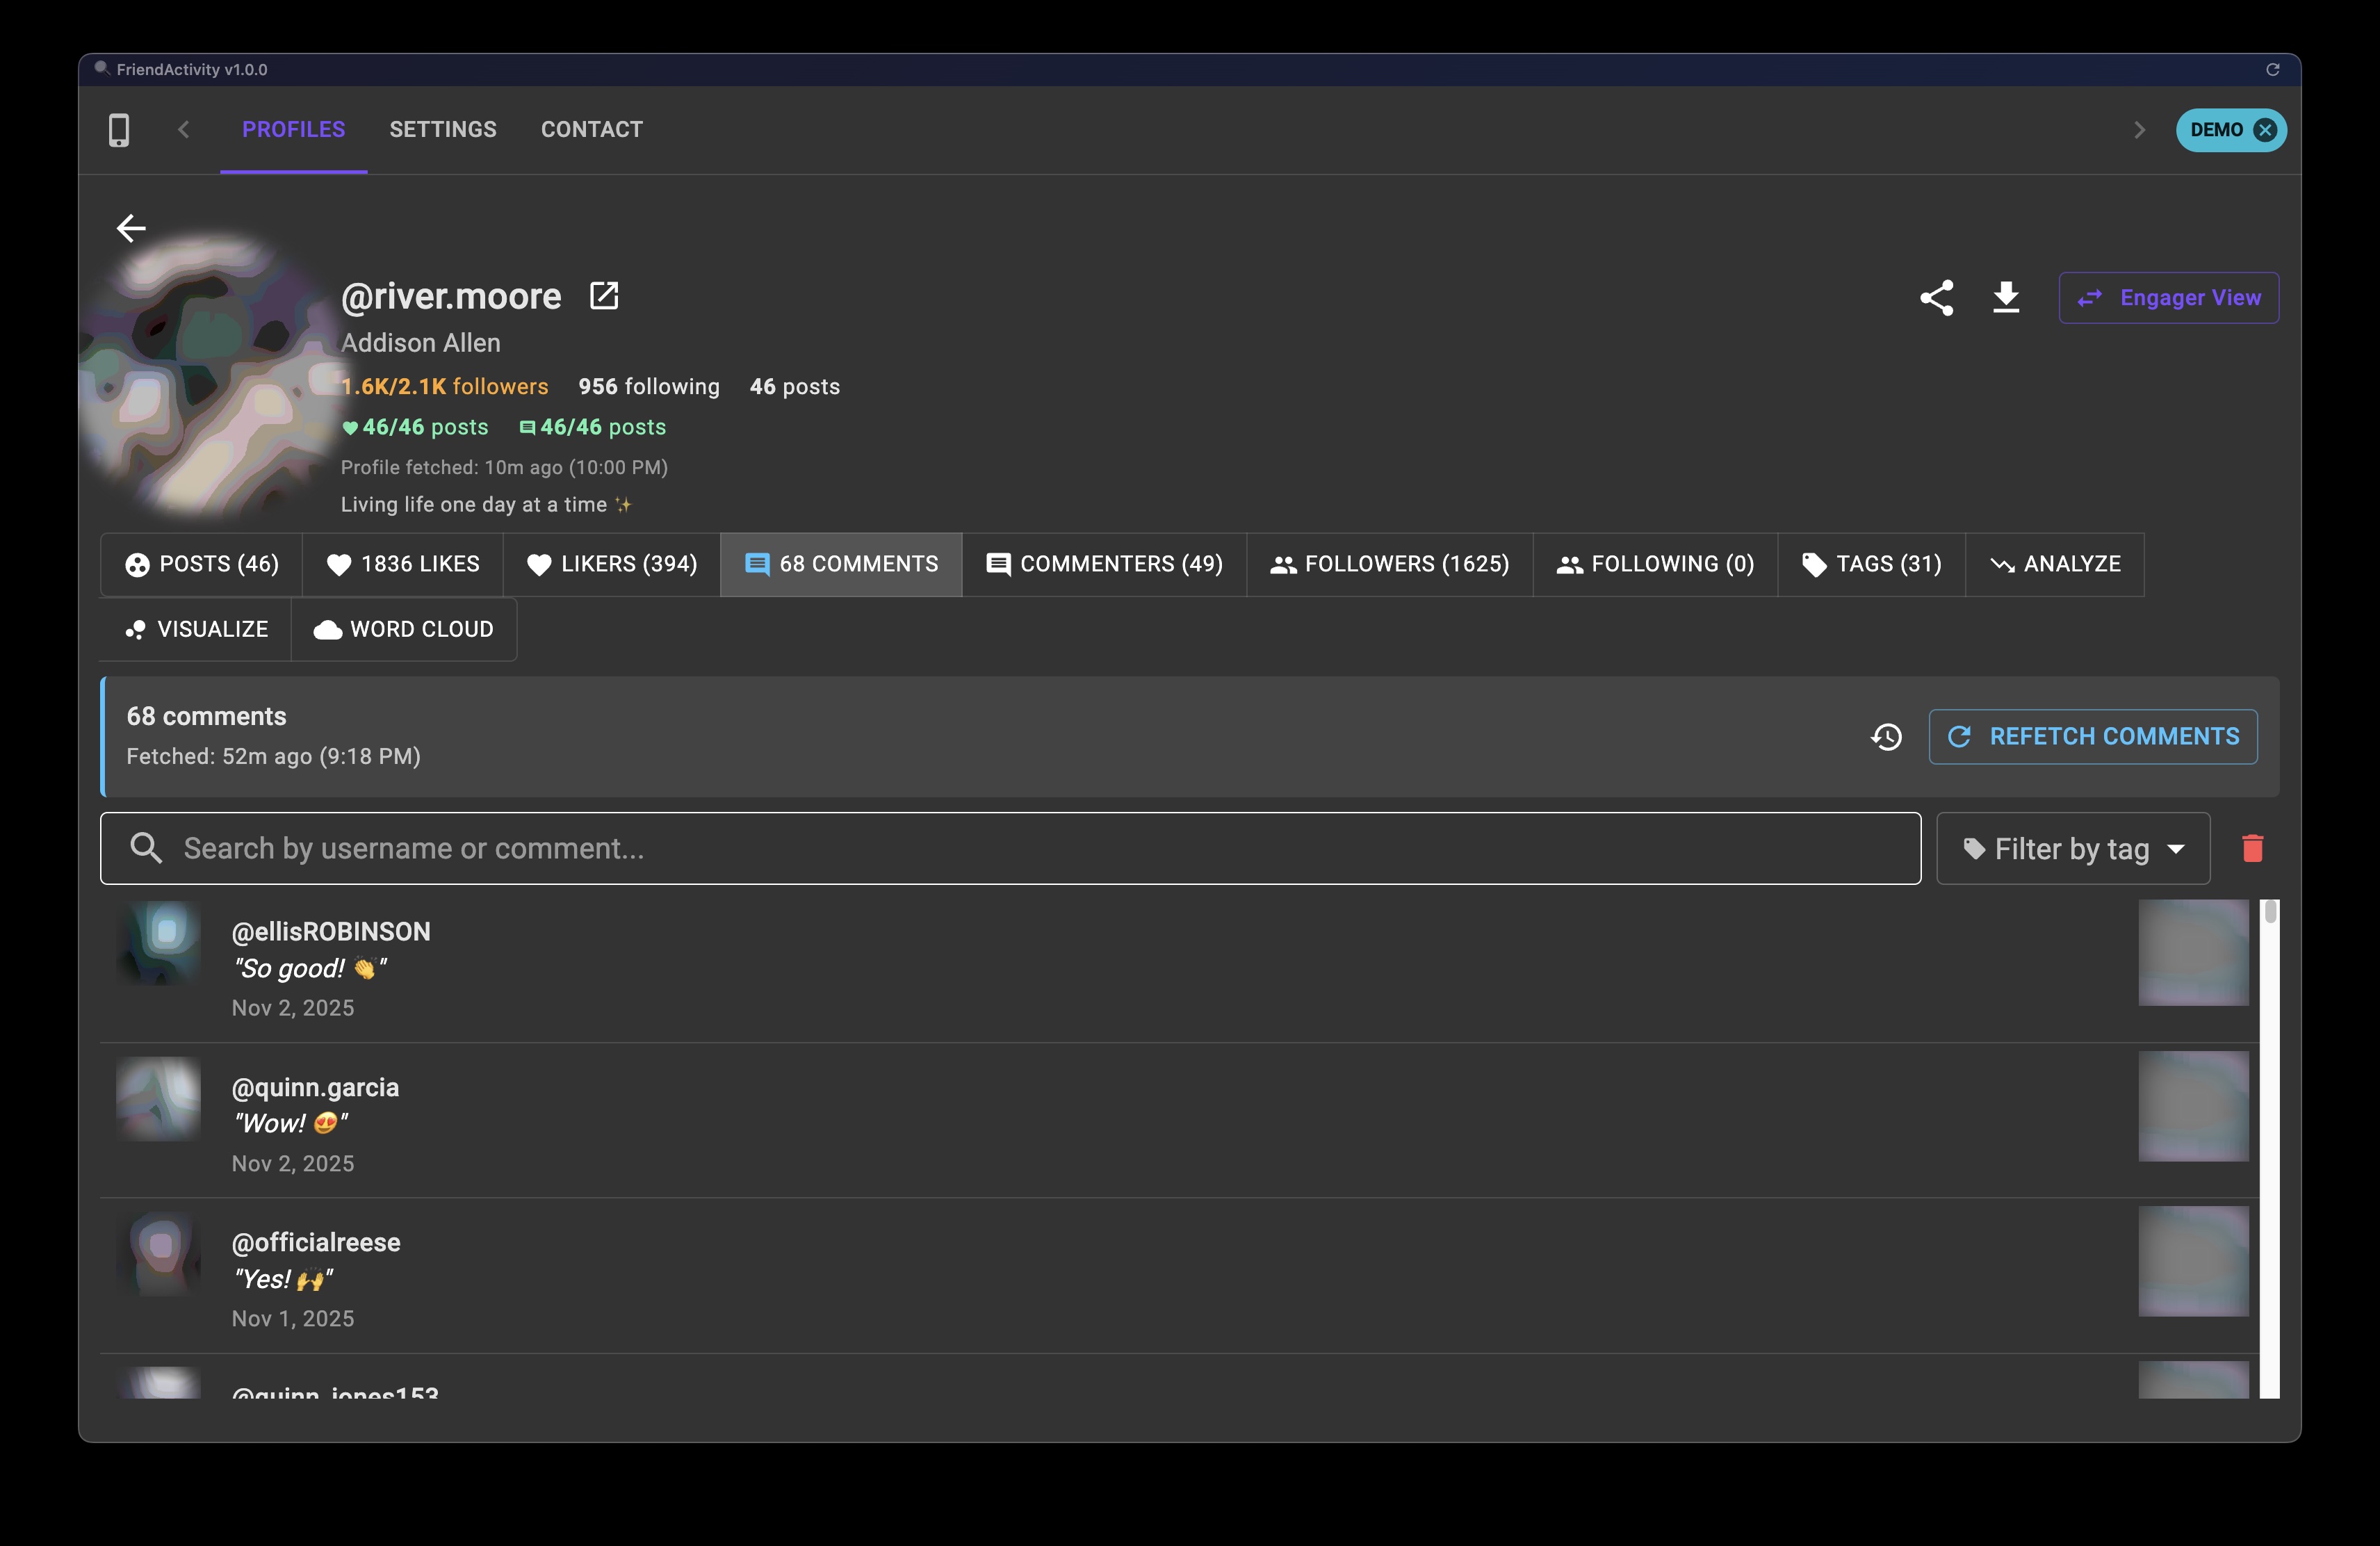This screenshot has width=2380, height=1546.
Task: Click the forward navigation chevron
Action: tap(2139, 129)
